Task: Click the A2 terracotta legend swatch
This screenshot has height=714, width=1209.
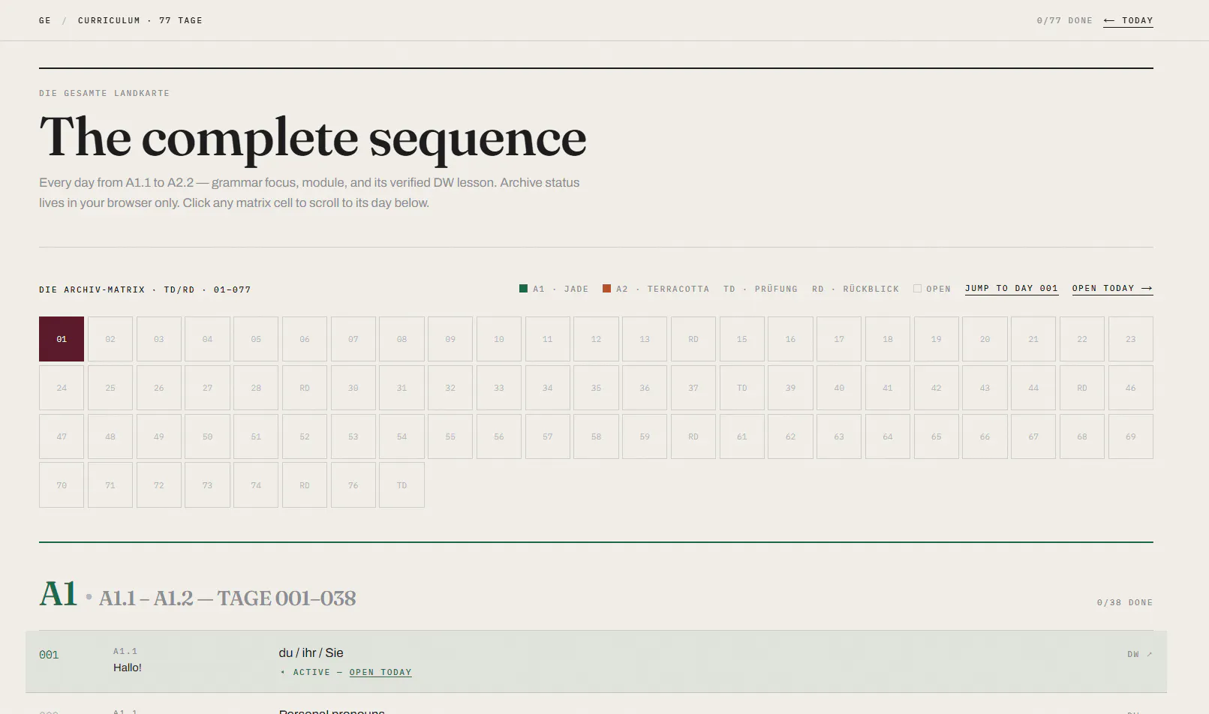Action: (x=606, y=289)
